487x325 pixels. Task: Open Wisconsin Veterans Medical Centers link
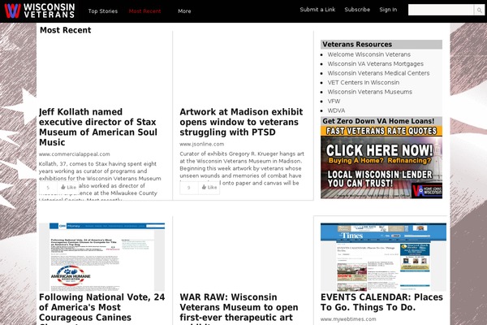[378, 73]
